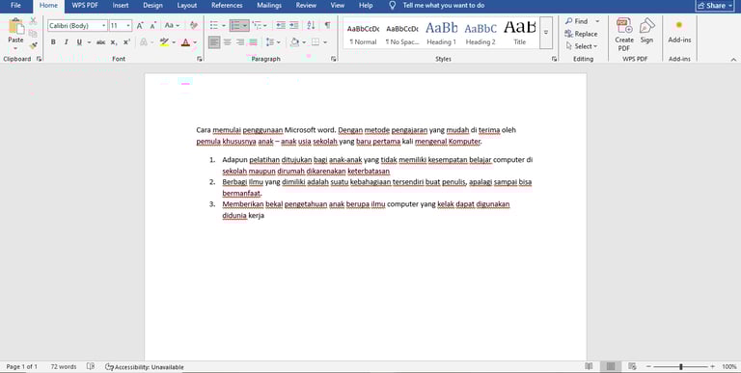
Task: Switch to Read Mode view
Action: coord(589,366)
